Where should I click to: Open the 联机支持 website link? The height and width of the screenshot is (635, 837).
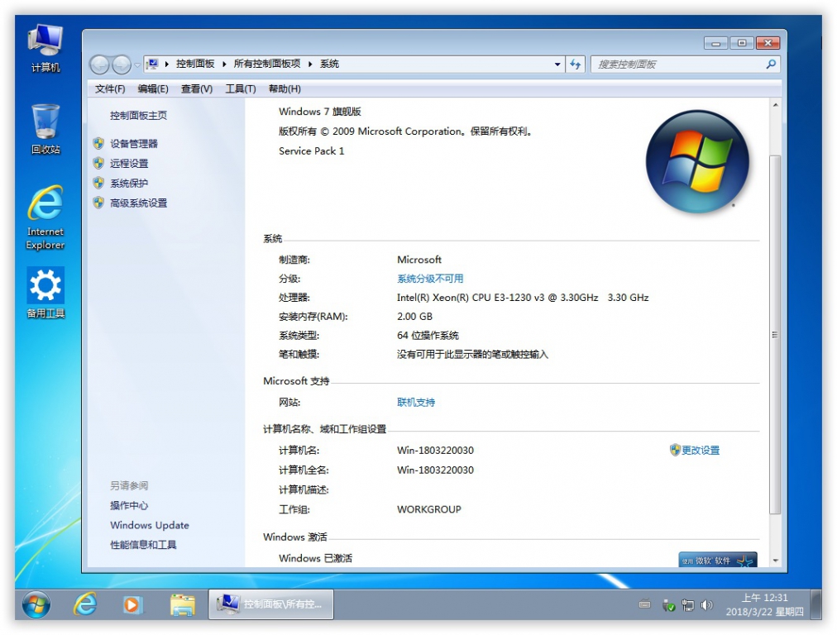(416, 403)
